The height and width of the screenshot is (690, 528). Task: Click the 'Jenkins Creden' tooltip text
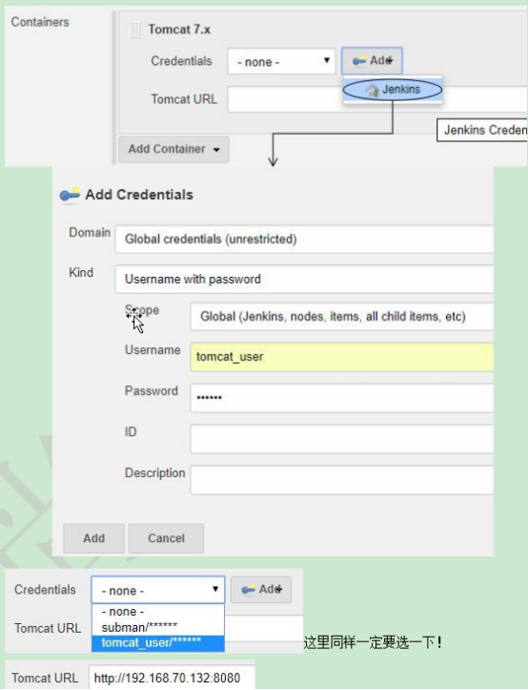tap(485, 130)
